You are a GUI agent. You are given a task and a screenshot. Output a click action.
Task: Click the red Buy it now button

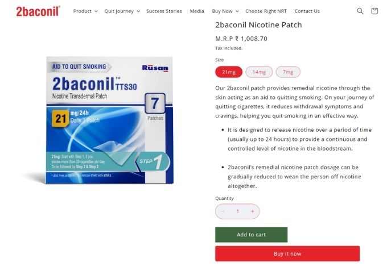coord(287,254)
